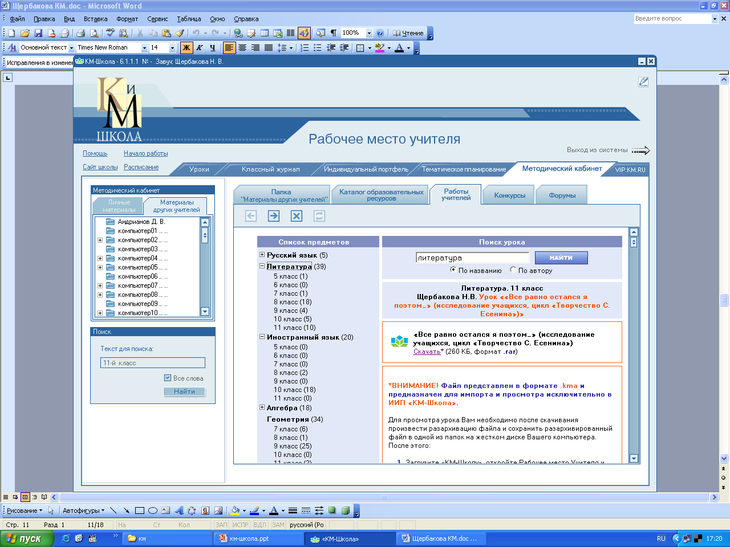Select the Oval drawing tool
This screenshot has width=730, height=547.
(x=152, y=511)
